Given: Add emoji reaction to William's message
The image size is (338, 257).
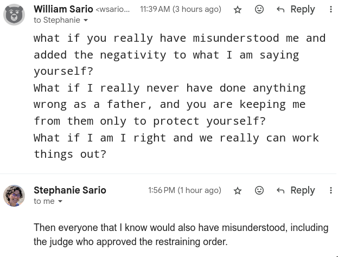Looking at the screenshot, I should tap(259, 10).
